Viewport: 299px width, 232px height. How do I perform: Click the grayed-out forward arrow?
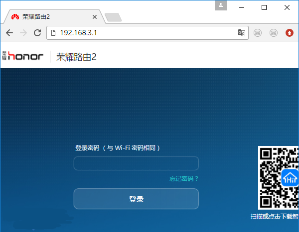[23, 33]
